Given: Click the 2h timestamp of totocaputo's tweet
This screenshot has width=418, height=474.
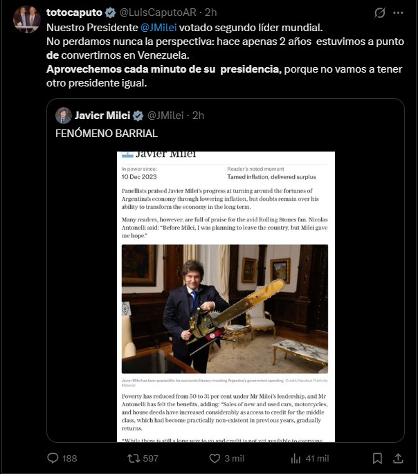Looking at the screenshot, I should click(x=210, y=12).
